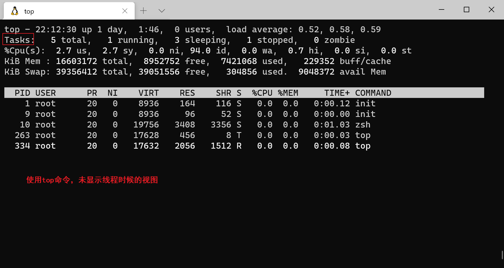Viewport: 504px width, 268px height.
Task: Close the top tab with its X button
Action: (x=125, y=11)
